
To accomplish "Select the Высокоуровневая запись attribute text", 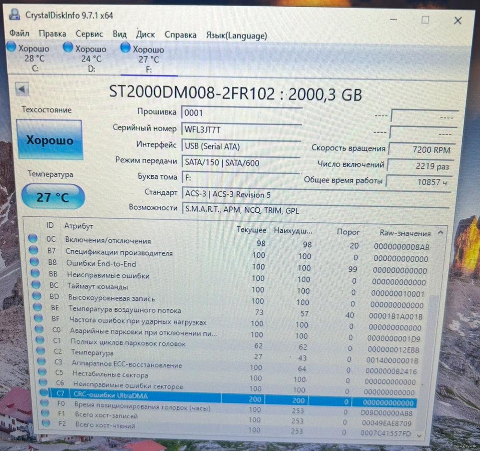I will (111, 298).
